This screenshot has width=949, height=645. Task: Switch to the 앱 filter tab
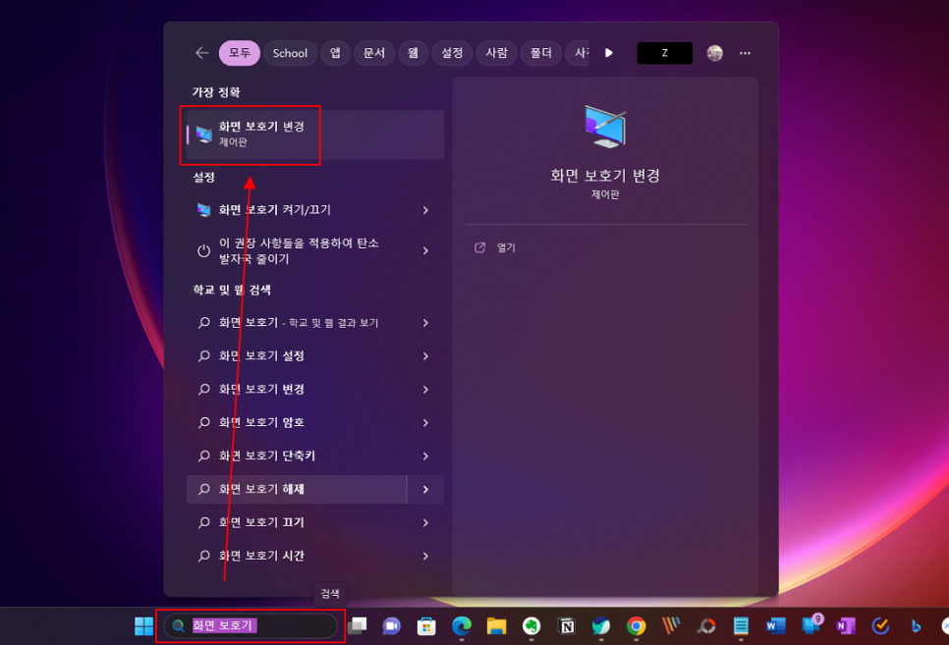coord(335,53)
